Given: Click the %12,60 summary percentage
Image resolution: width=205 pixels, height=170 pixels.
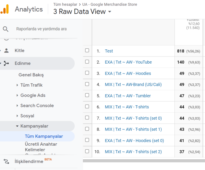Looking at the screenshot, I should [x=194, y=24].
